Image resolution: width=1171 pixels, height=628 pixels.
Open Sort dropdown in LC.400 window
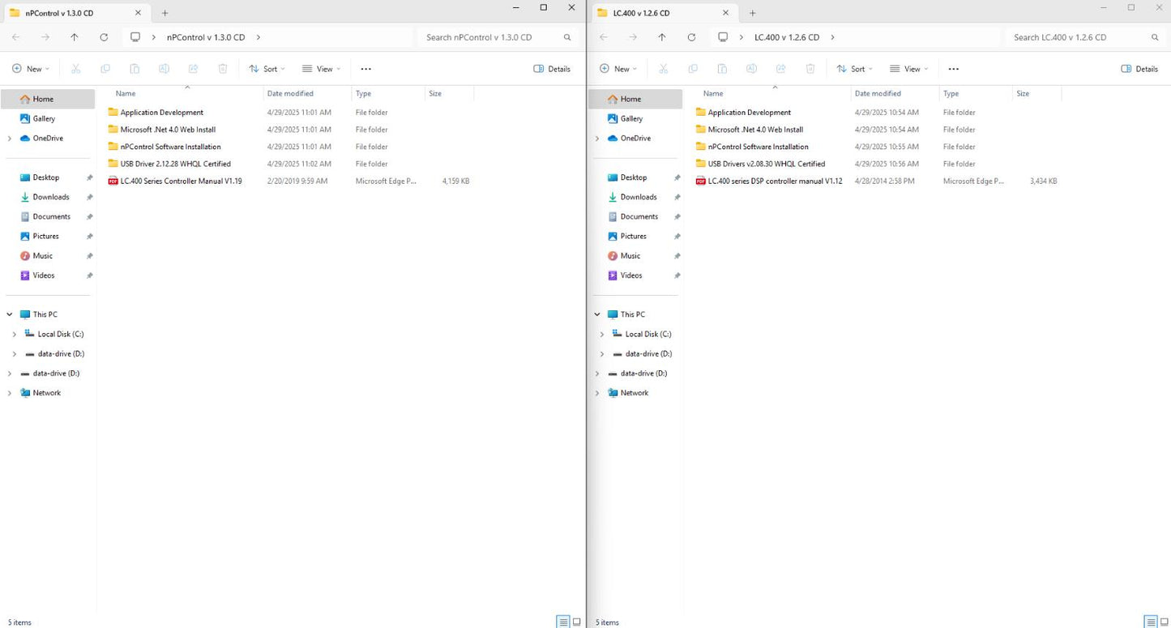coord(854,69)
